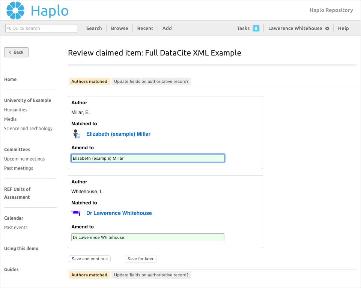This screenshot has width=361, height=288.
Task: Open the account settings gear icon
Action: [327, 28]
